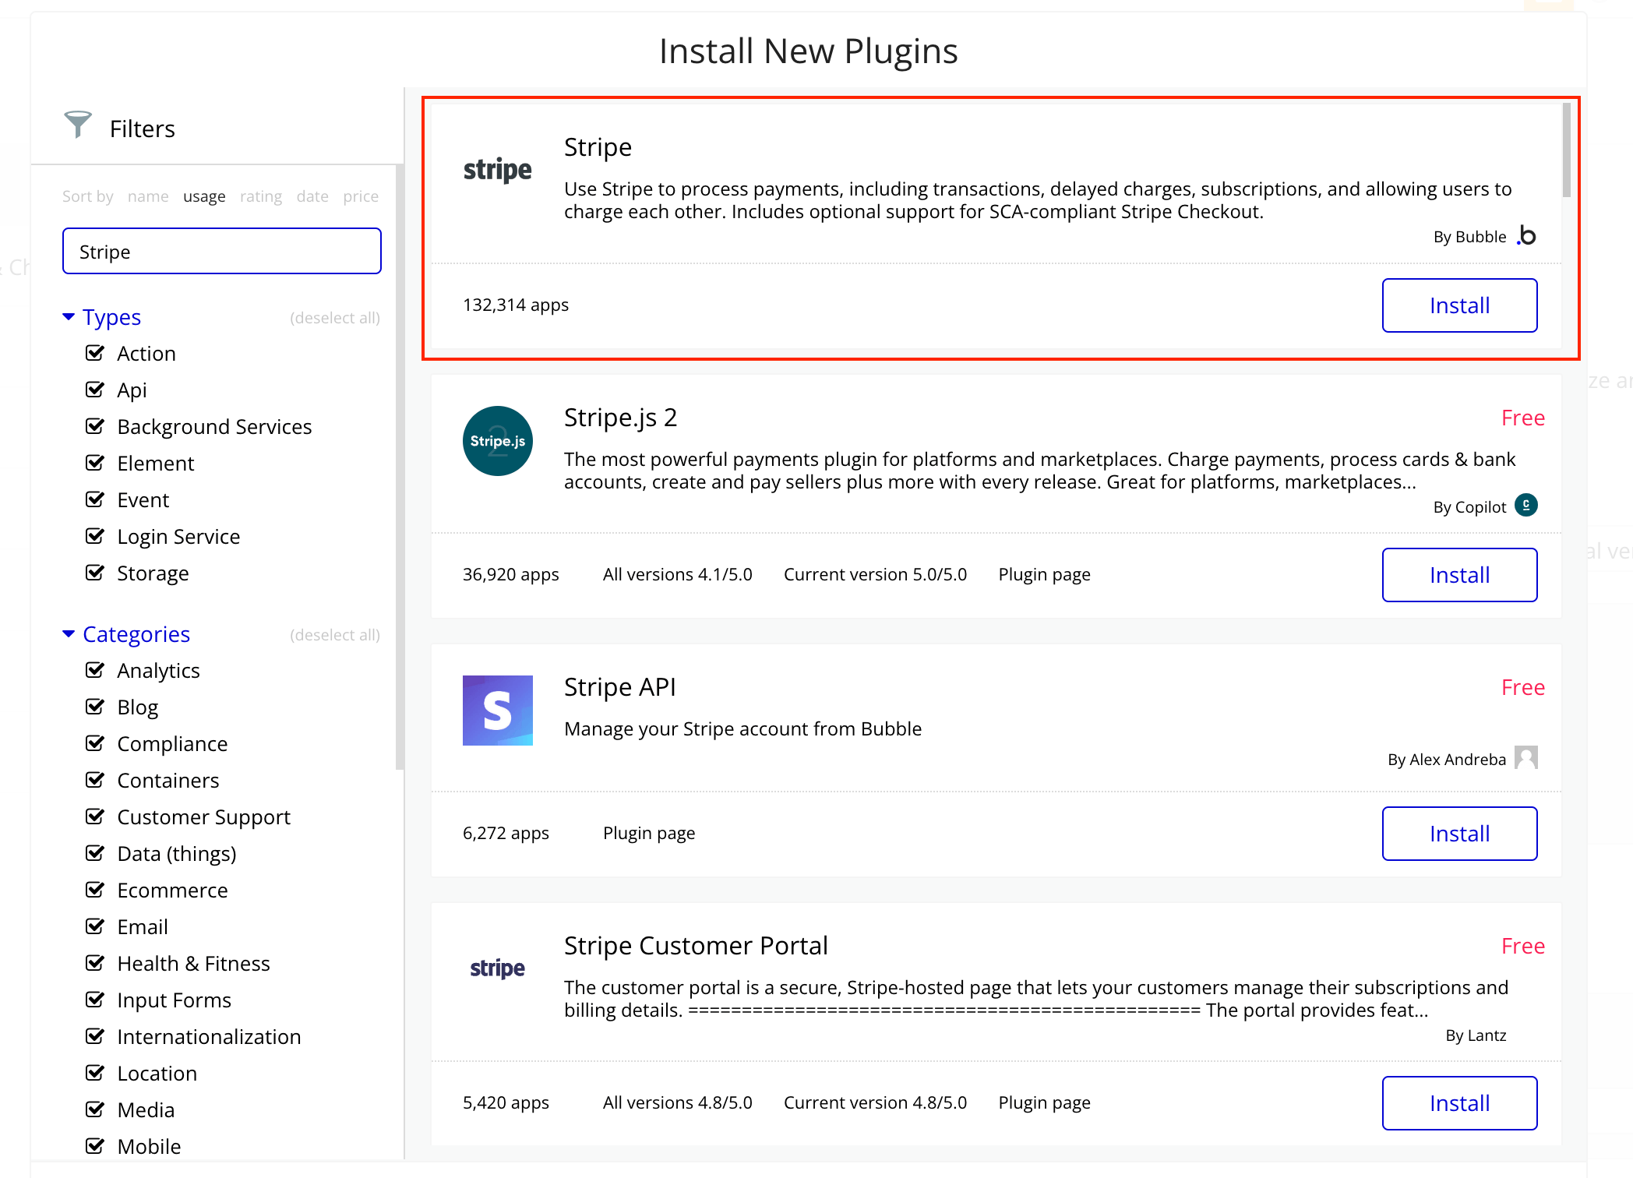Sort plugins by price

(x=361, y=196)
